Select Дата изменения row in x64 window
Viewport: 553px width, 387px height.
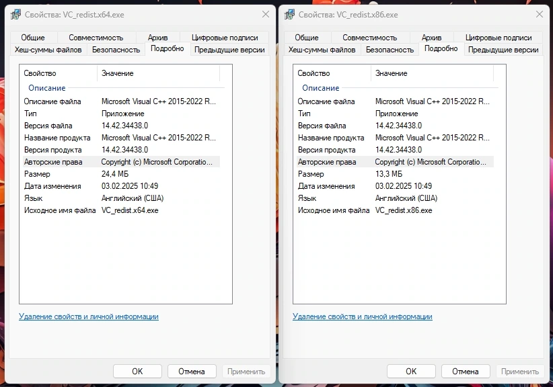click(121, 186)
